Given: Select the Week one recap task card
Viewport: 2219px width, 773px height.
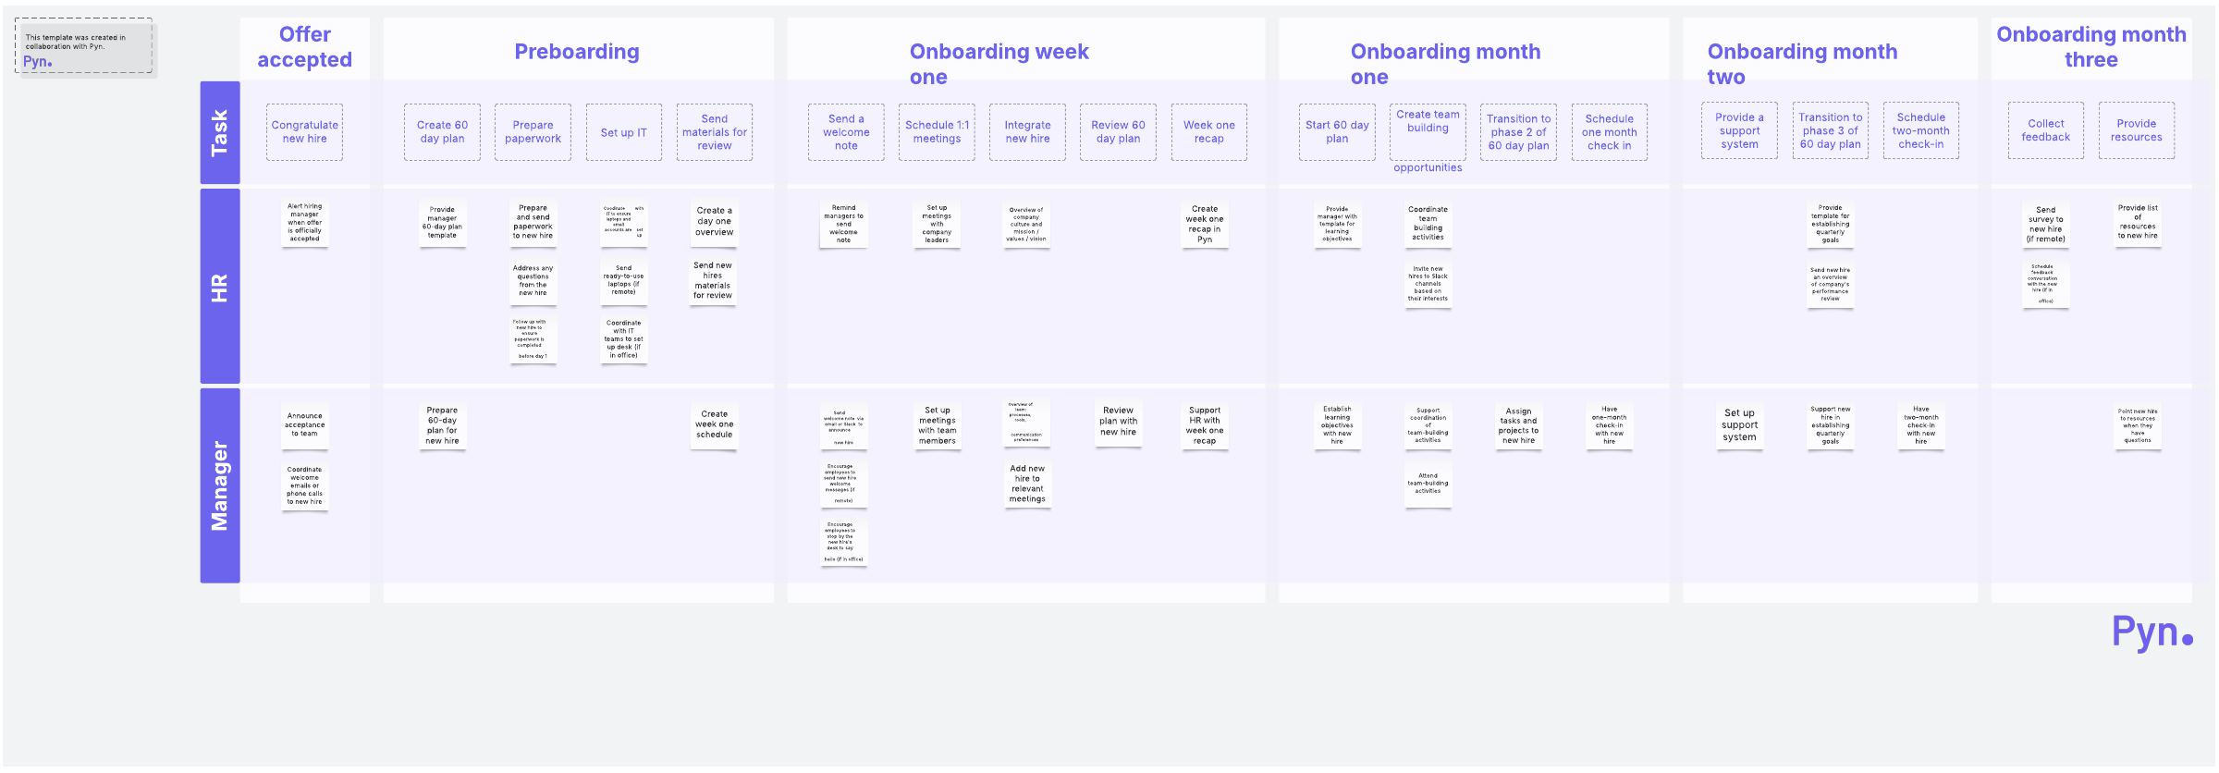Looking at the screenshot, I should pos(1209,132).
